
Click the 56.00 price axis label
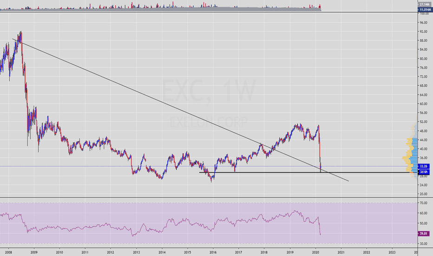pyautogui.click(x=424, y=113)
